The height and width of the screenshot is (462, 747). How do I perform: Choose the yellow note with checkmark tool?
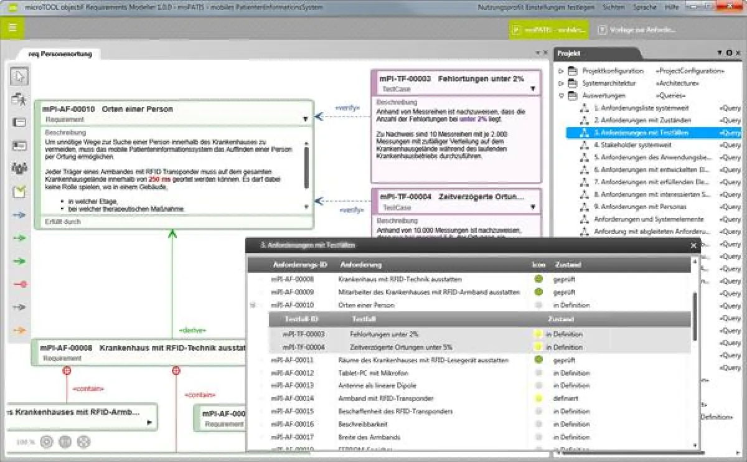click(x=19, y=192)
